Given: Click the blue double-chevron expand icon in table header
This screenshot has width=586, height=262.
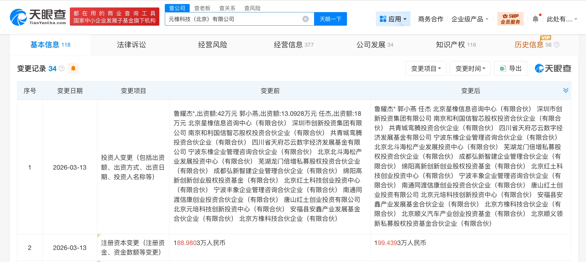Looking at the screenshot, I should [x=566, y=90].
